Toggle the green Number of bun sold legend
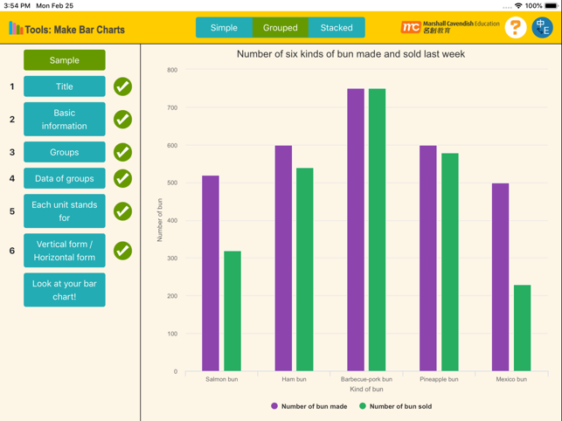The height and width of the screenshot is (421, 562). [x=395, y=406]
